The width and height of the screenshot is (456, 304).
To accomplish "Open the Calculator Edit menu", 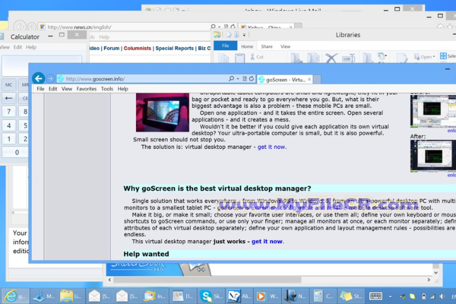I will [x=18, y=47].
